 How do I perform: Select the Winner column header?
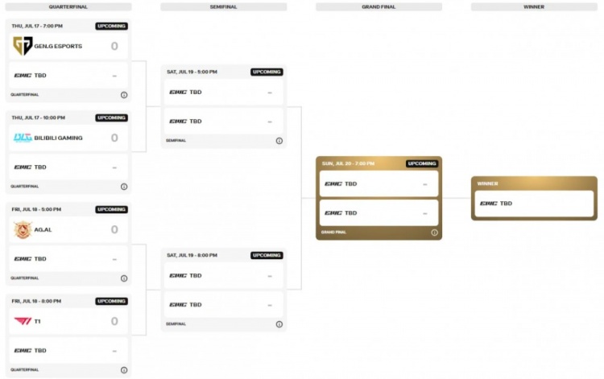click(534, 6)
